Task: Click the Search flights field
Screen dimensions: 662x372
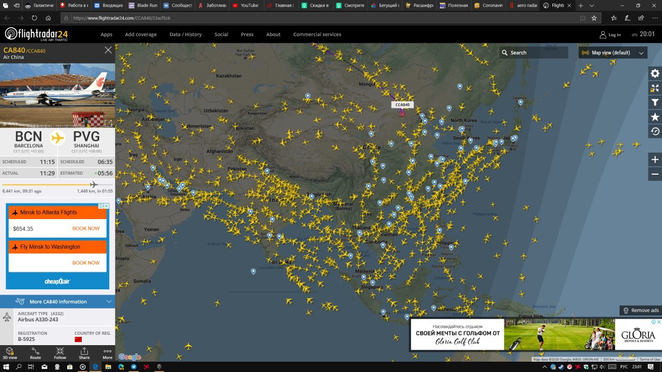Action: coord(534,53)
